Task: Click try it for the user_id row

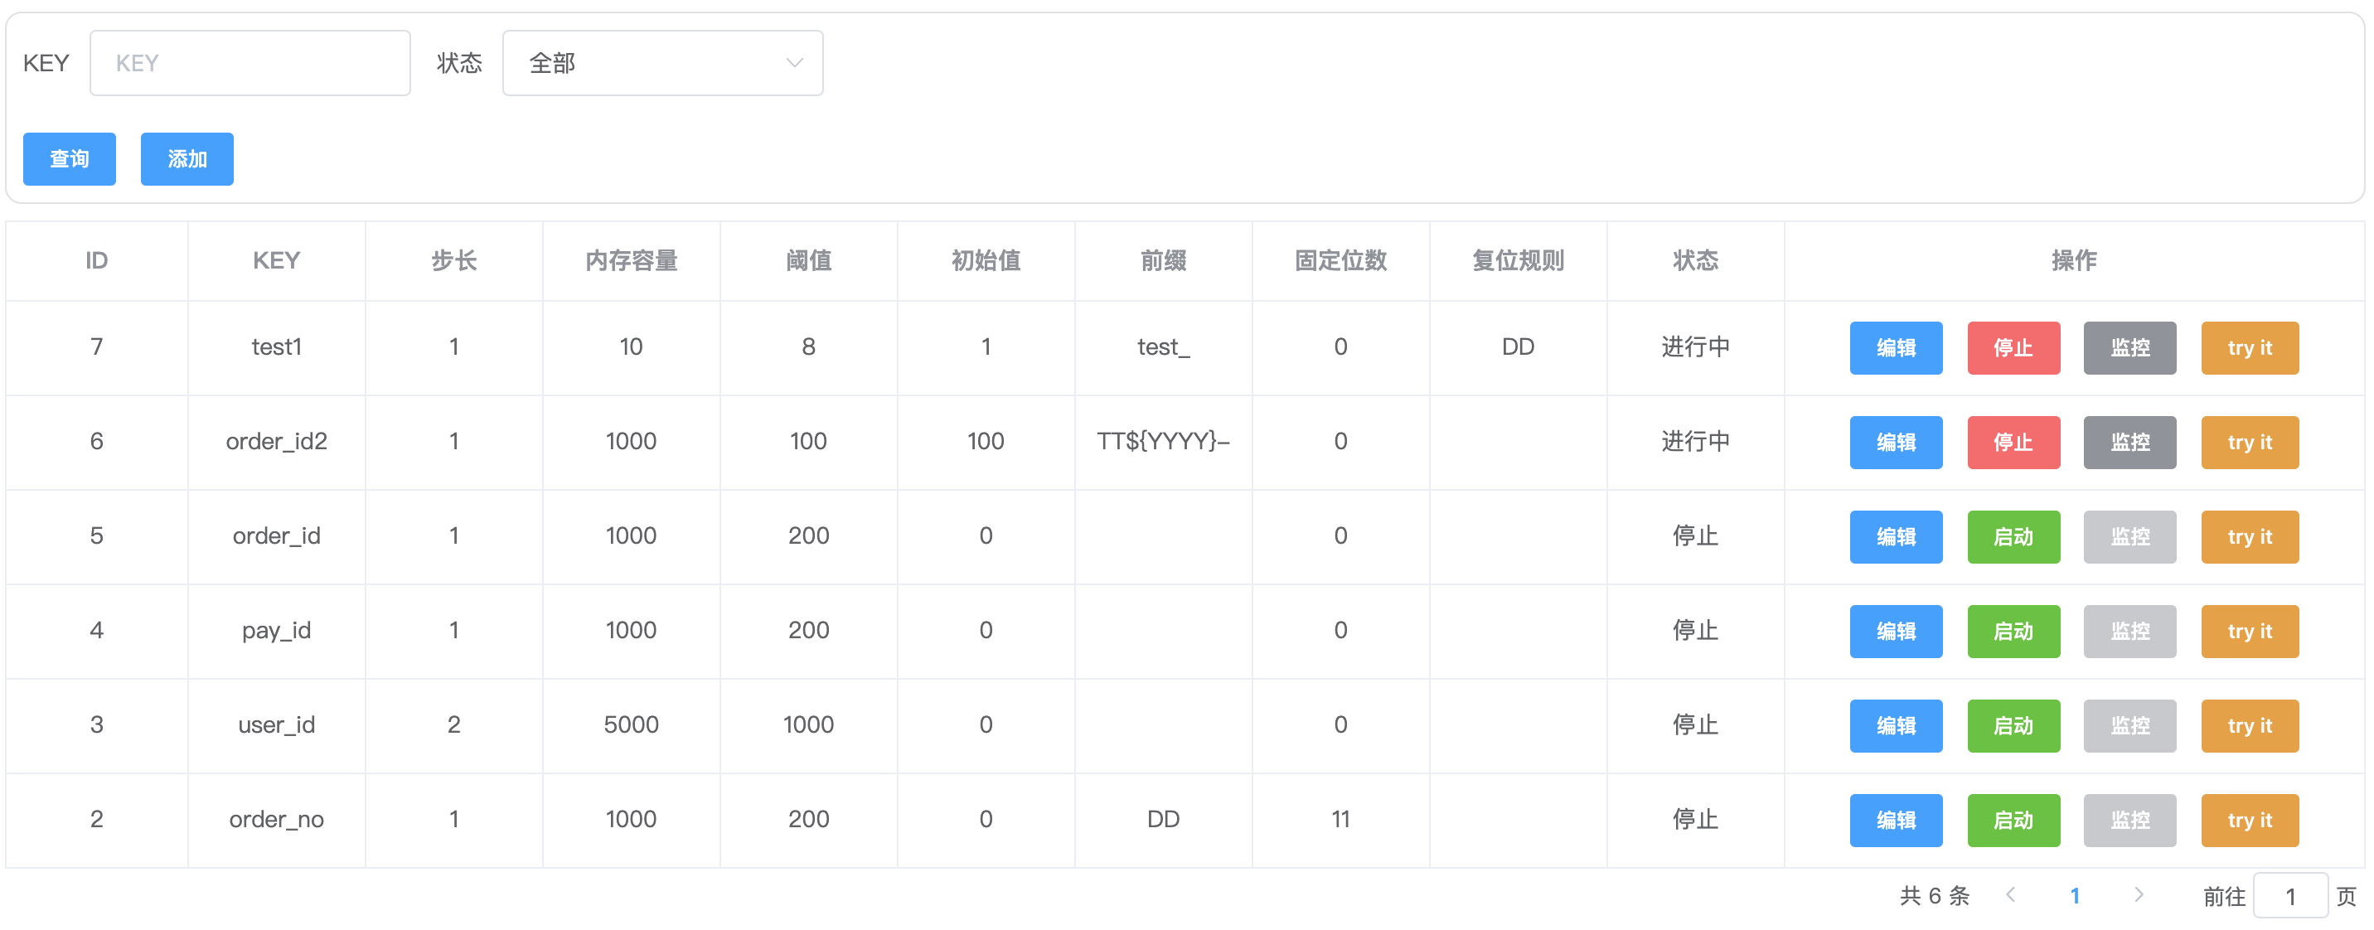Action: [x=2249, y=725]
